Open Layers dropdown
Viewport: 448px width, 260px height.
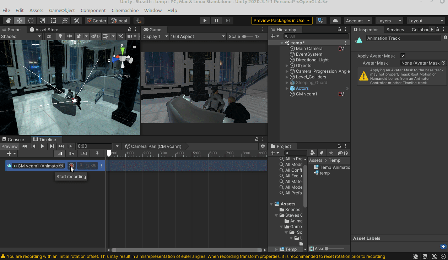click(389, 21)
